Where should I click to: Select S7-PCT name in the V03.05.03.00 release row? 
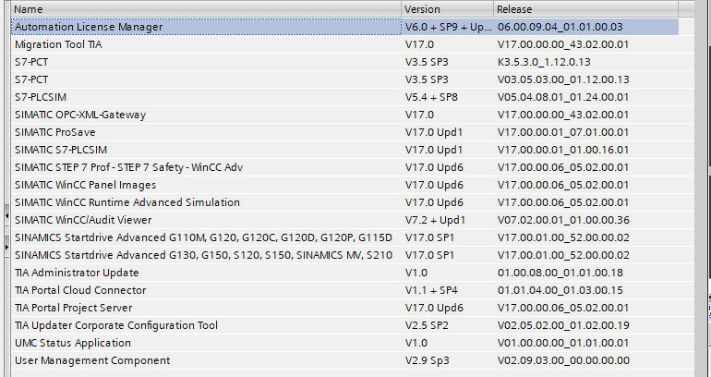(31, 79)
